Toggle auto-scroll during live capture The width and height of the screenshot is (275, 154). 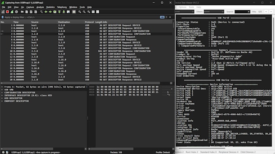coord(68,12)
